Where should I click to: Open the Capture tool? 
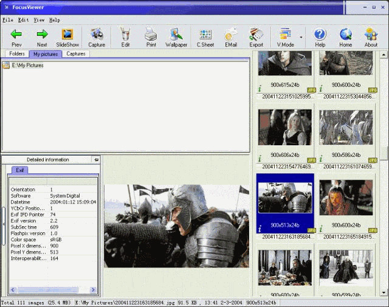coord(97,38)
